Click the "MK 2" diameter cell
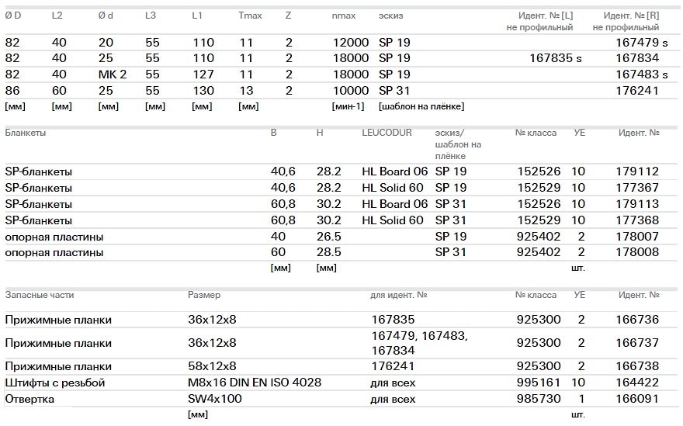The height and width of the screenshot is (426, 683). [x=112, y=74]
